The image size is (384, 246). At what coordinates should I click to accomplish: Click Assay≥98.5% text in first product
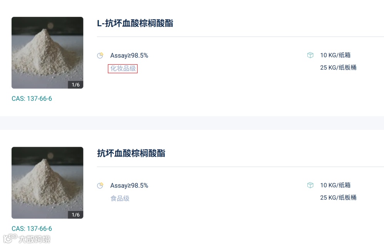pos(129,55)
